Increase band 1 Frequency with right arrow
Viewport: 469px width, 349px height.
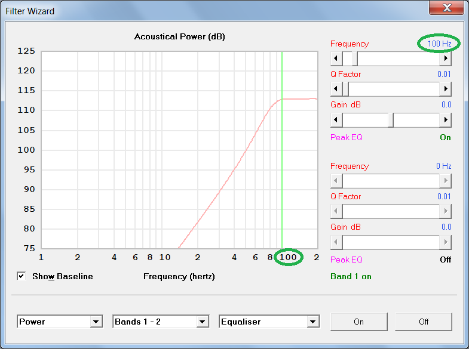(445, 58)
